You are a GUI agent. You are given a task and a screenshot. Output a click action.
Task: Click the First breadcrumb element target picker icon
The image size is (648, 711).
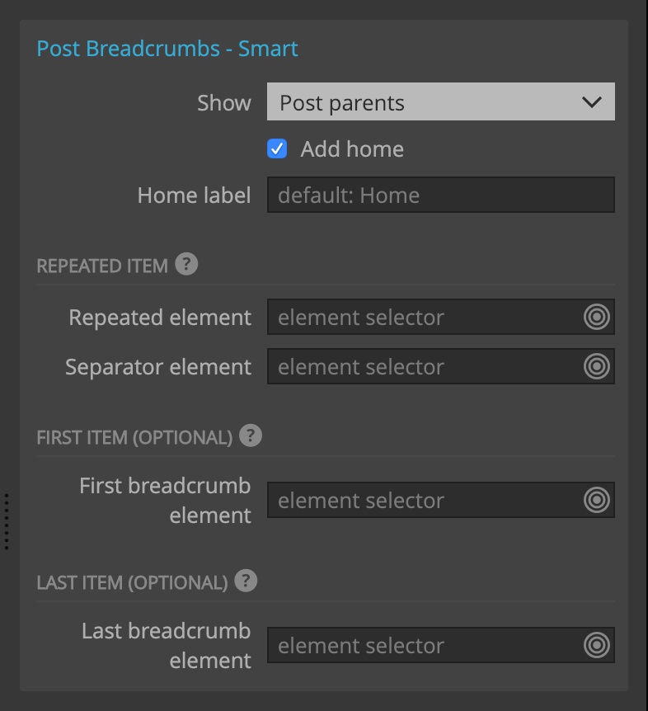pos(596,500)
